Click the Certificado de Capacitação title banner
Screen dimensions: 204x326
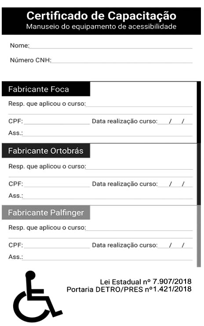pos(101,21)
